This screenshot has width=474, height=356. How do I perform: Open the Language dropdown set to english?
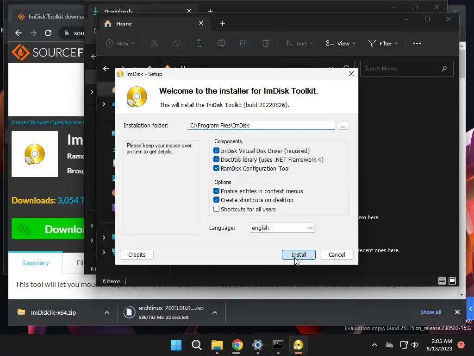[282, 228]
